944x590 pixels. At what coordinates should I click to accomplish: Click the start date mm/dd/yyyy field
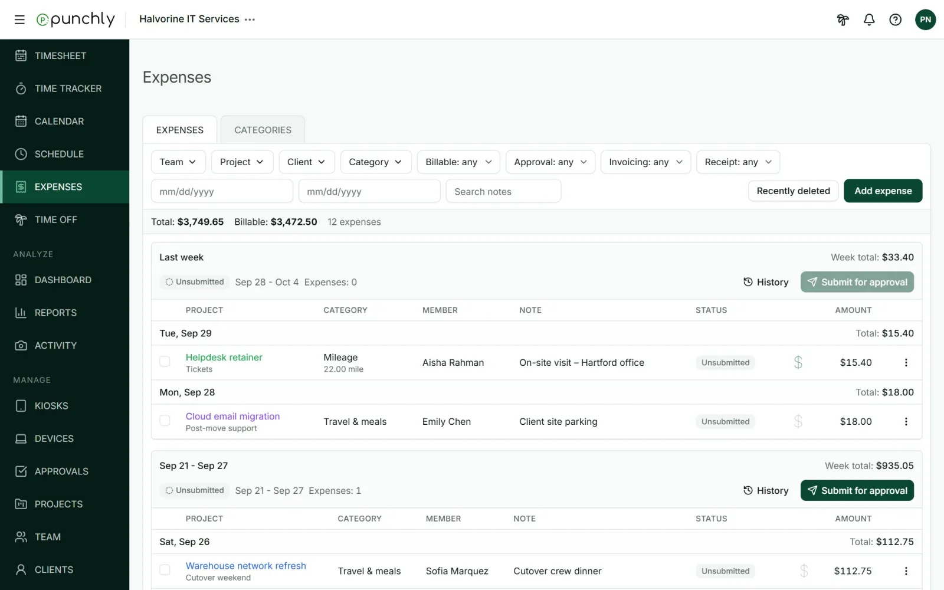222,191
